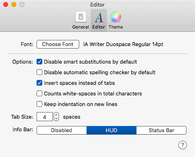Click the iA Writer Duospace Regular 14pt label
The image size is (195, 157).
(123, 44)
